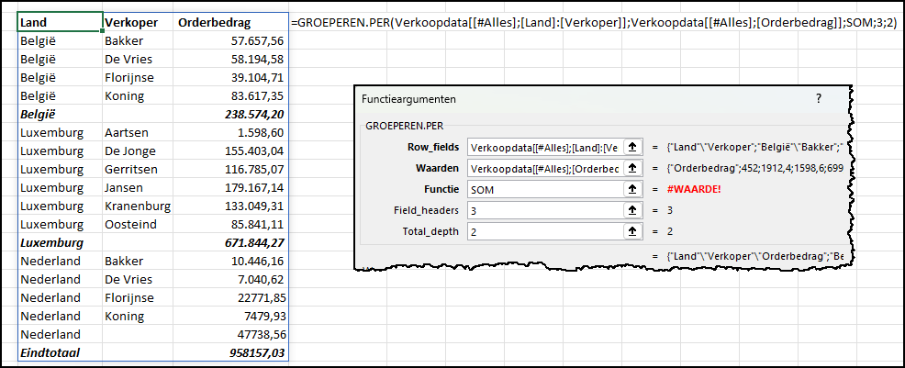Collapse dialog button for Row_fields
This screenshot has width=905, height=368.
point(632,147)
